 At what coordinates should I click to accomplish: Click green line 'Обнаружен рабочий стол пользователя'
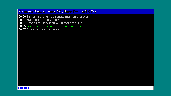pyautogui.click(x=54, y=26)
